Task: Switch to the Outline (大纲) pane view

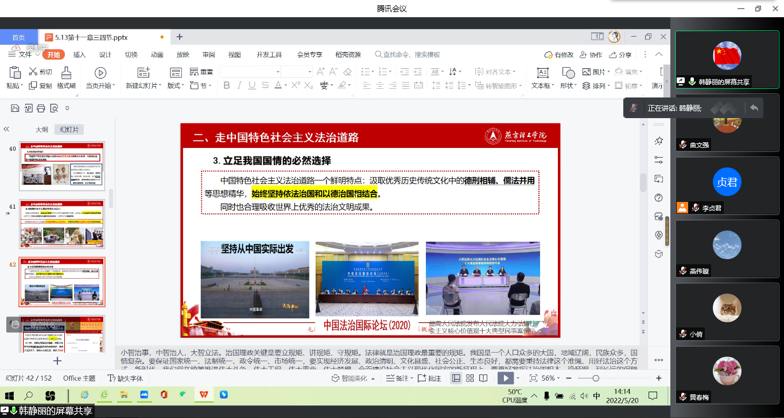Action: [x=41, y=130]
